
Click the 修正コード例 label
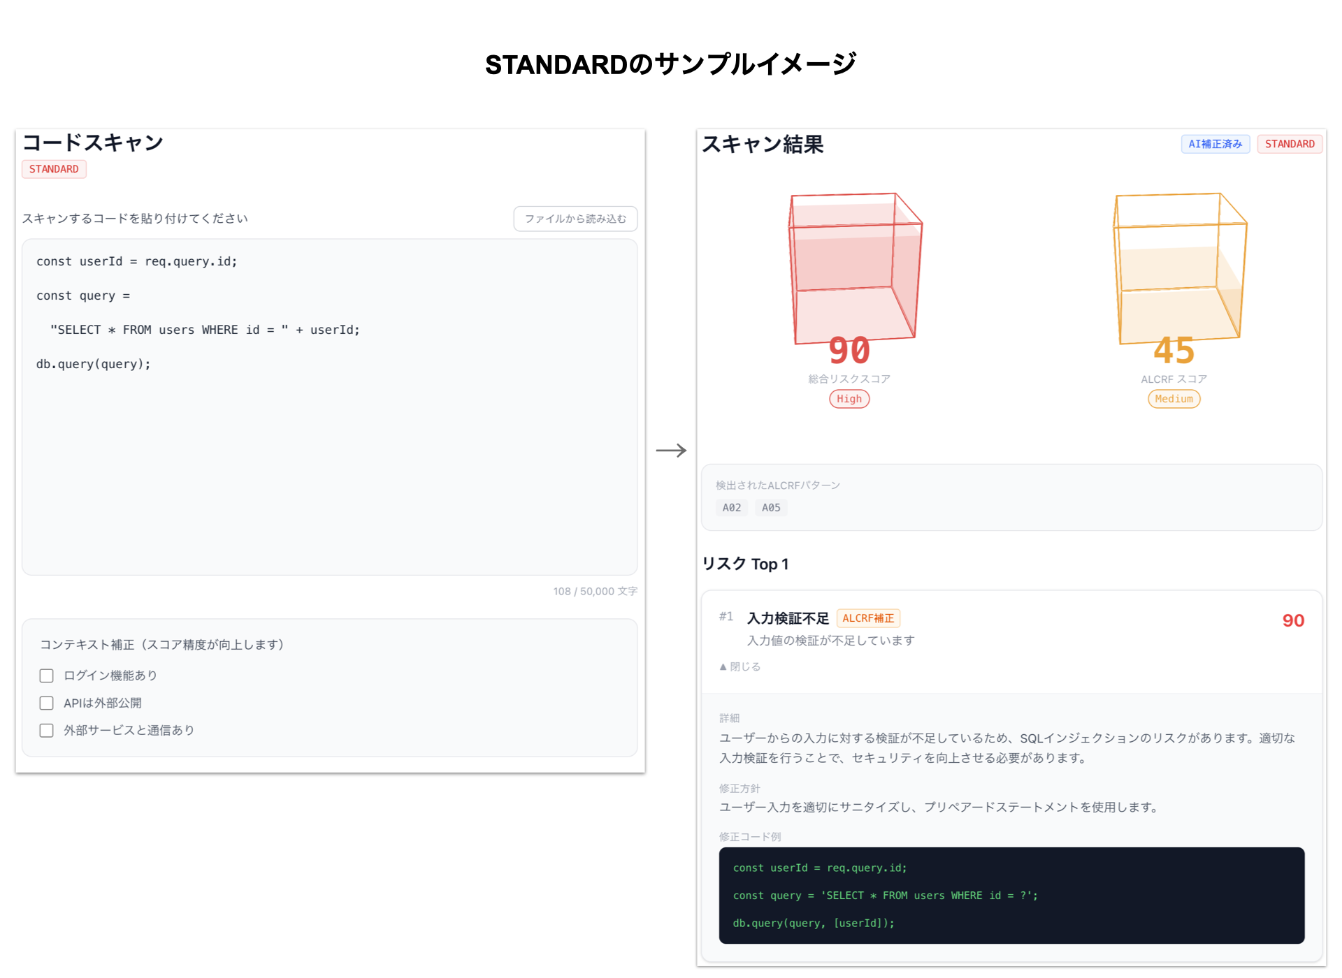tap(750, 836)
